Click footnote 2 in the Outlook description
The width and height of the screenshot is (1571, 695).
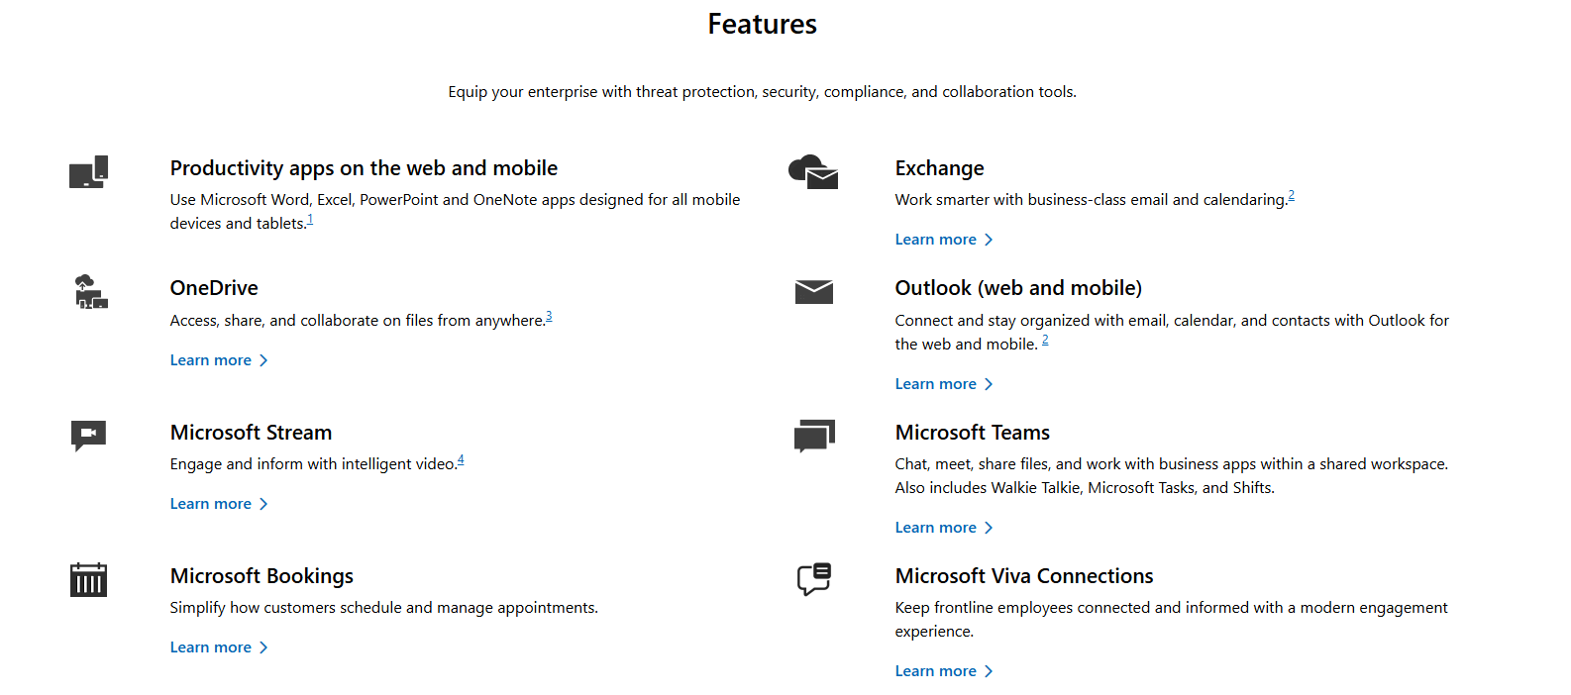pos(1045,338)
